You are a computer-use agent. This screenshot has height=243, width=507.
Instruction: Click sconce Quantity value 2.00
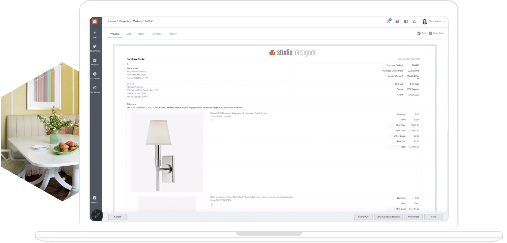(x=417, y=114)
